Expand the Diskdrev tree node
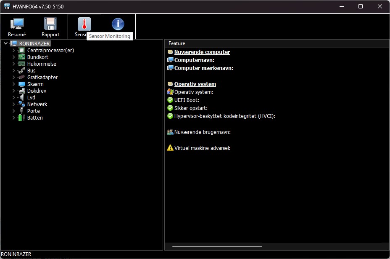Screen dimensions: 390x259 click(x=14, y=91)
